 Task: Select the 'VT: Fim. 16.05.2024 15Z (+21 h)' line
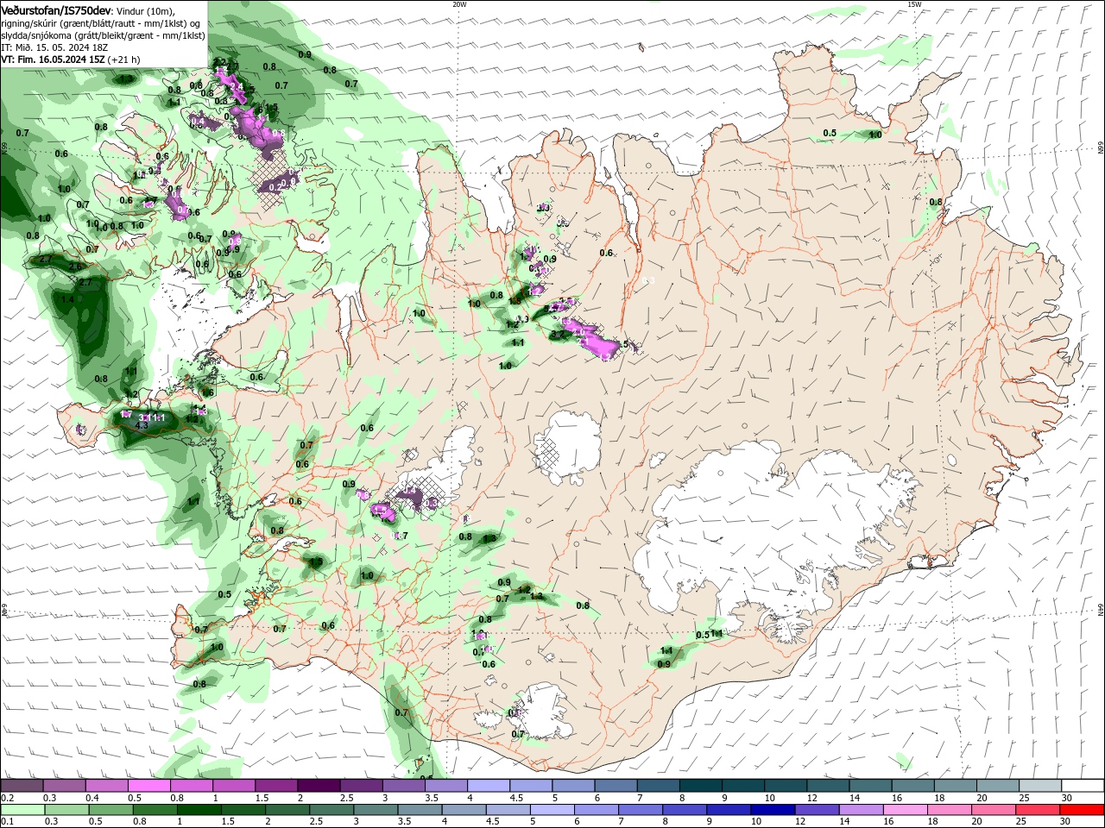[70, 60]
